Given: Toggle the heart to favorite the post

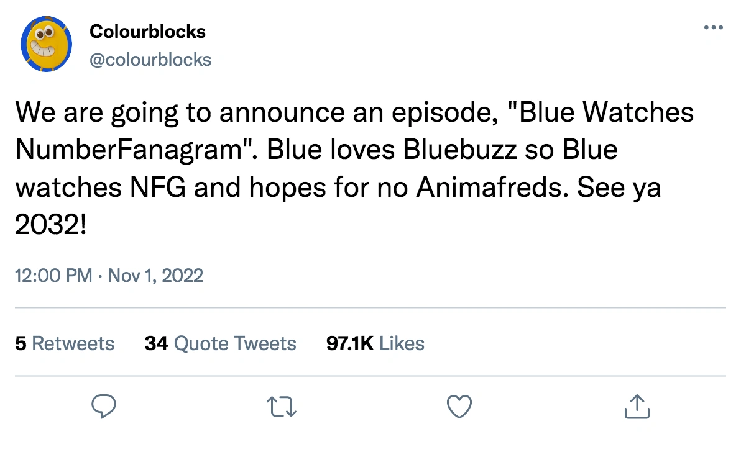Looking at the screenshot, I should pos(459,407).
